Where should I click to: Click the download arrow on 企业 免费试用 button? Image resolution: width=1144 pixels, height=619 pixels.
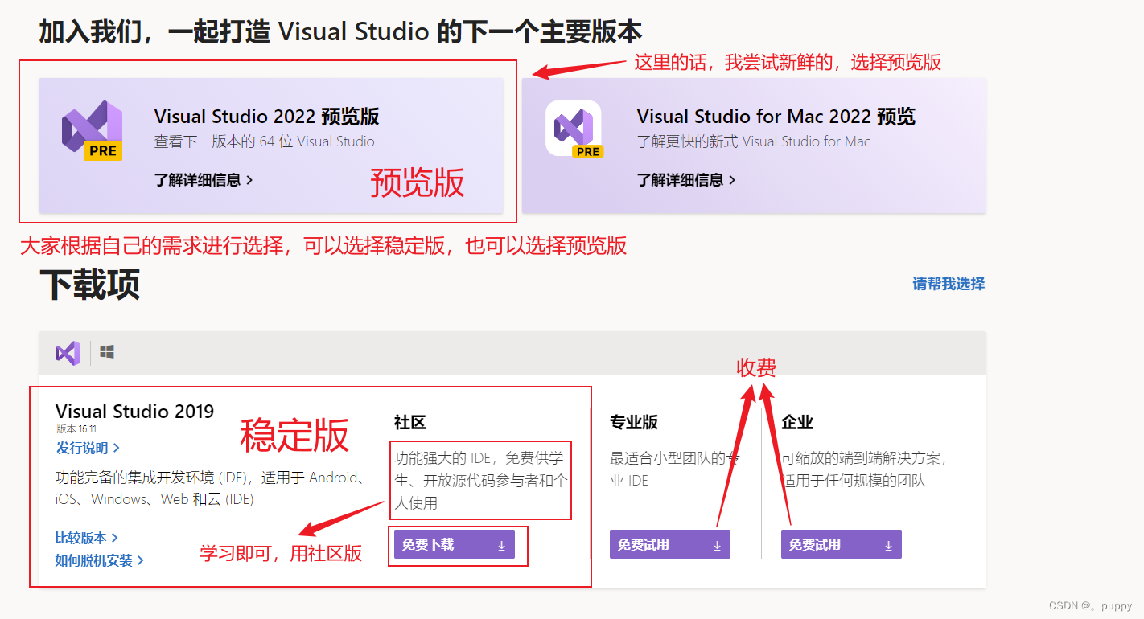pos(887,544)
